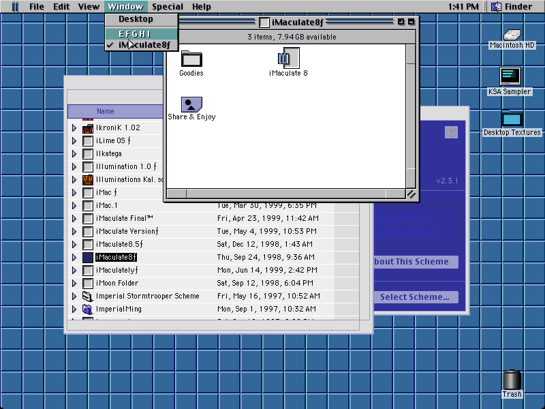Click the iMac.1 folder icon
The height and width of the screenshot is (409, 545).
(x=88, y=206)
